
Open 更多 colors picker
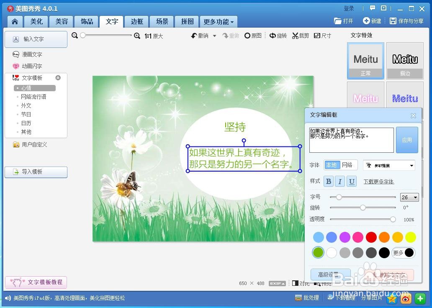[404, 253]
